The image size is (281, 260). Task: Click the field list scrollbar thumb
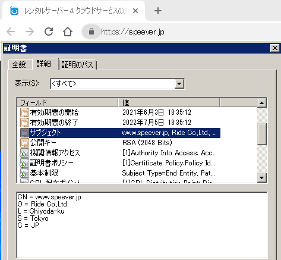pyautogui.click(x=262, y=134)
